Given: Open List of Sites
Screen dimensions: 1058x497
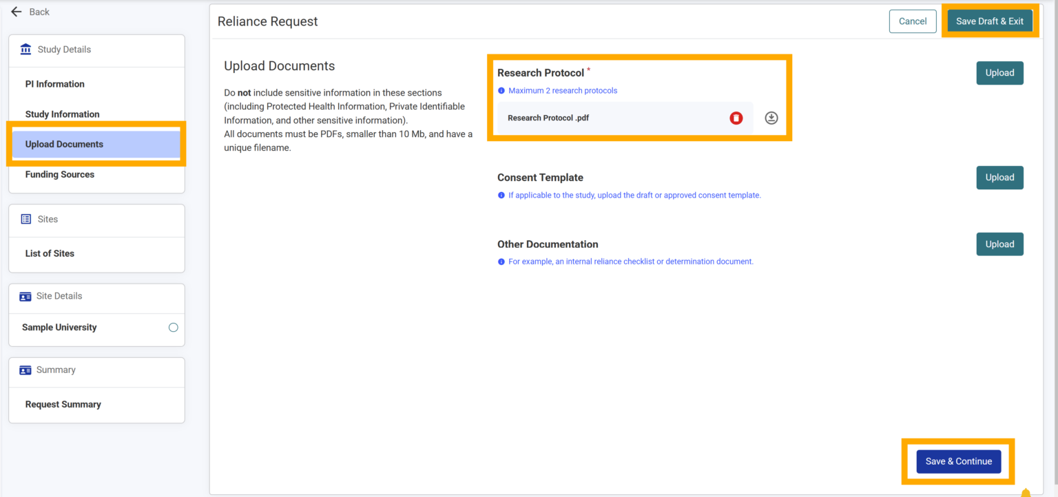Looking at the screenshot, I should pyautogui.click(x=49, y=253).
